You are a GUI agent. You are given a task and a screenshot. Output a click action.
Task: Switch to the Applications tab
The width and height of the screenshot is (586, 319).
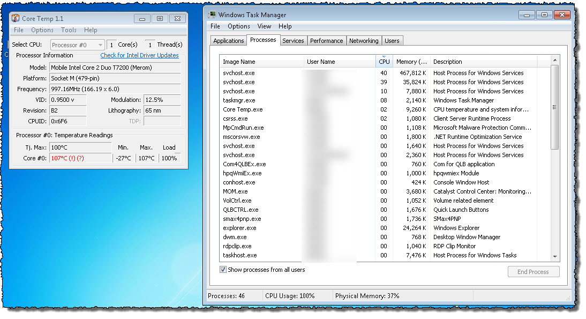tap(228, 41)
